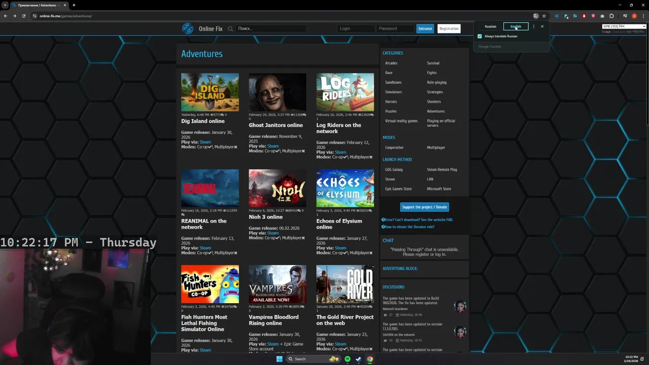Viewport: 649px width, 365px height.
Task: Open the Fish Hunters cover thumbnail
Action: pyautogui.click(x=210, y=284)
